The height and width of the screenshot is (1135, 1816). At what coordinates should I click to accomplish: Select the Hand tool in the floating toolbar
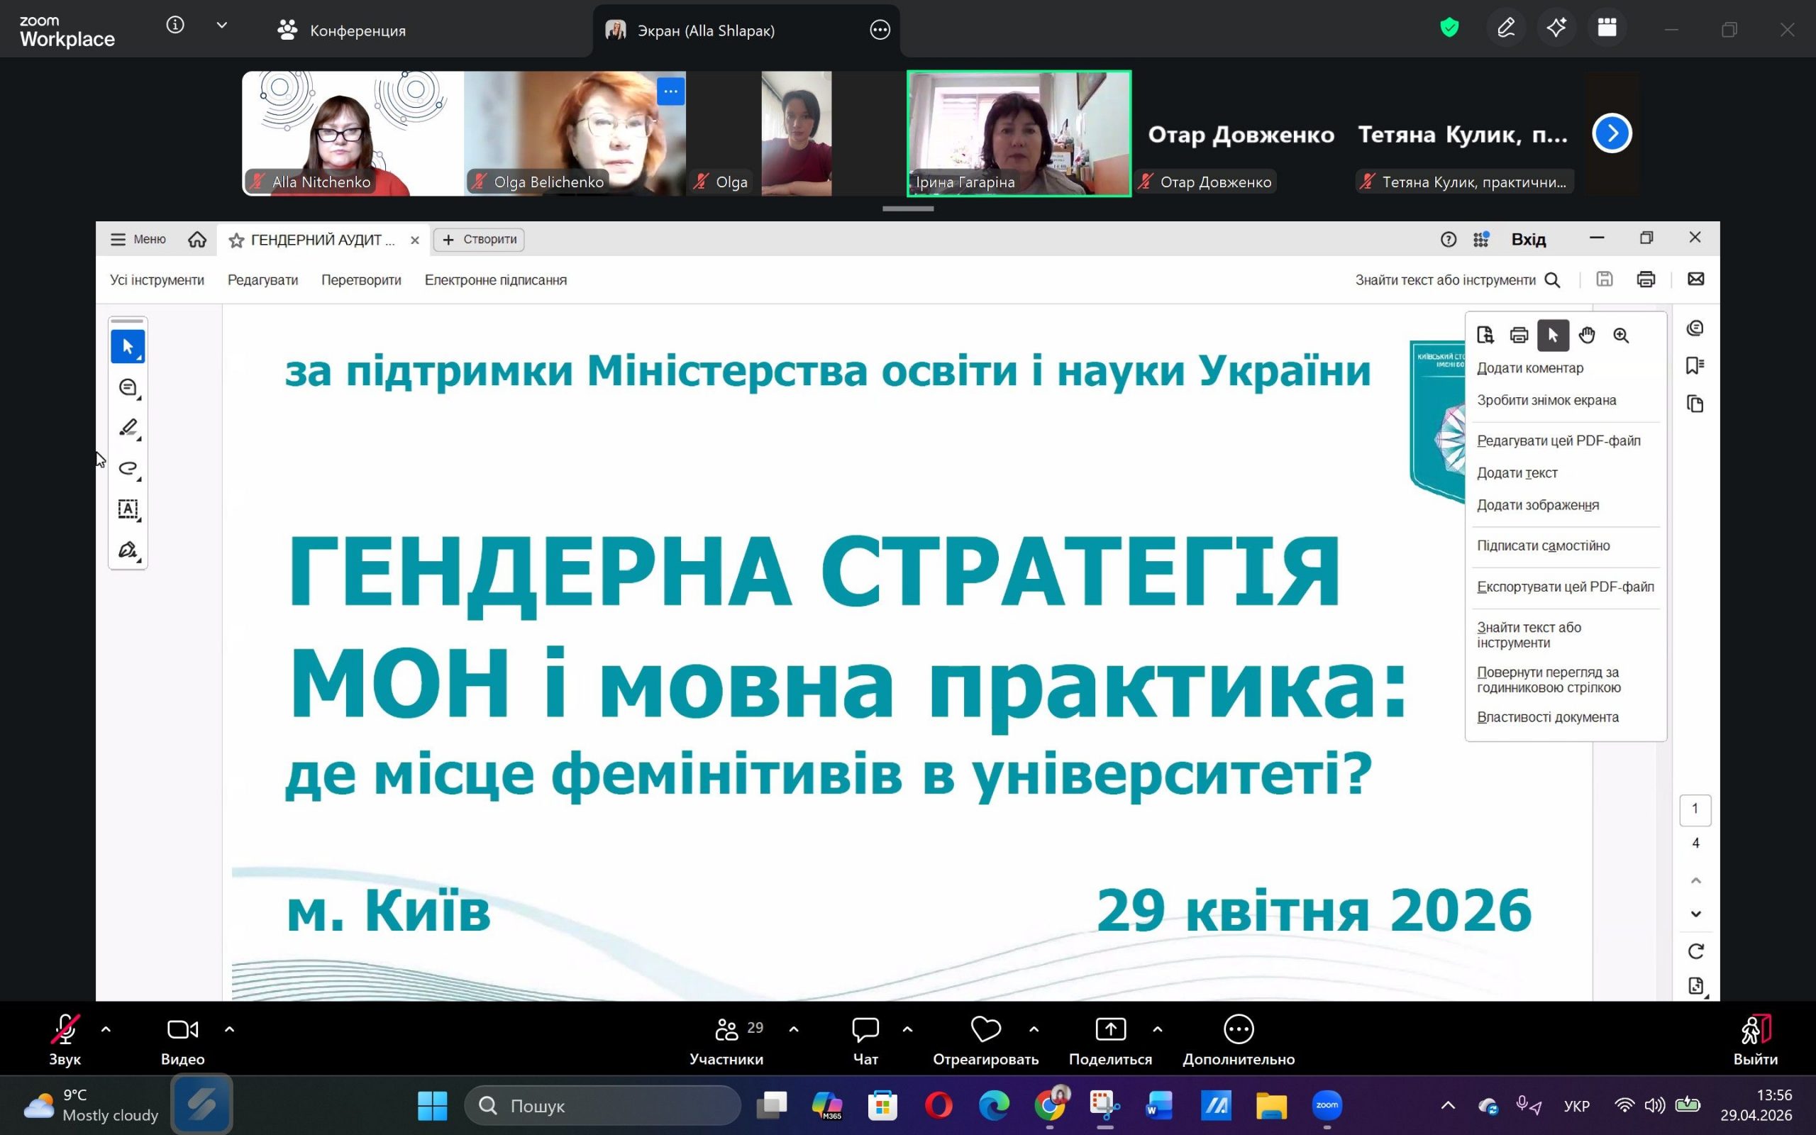1586,336
